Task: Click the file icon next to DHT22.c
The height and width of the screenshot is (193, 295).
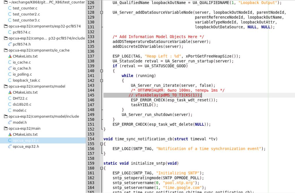Action: 10,98
